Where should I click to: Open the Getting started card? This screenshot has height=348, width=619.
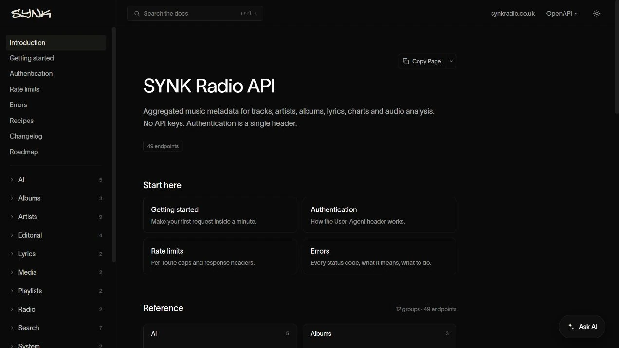point(220,215)
